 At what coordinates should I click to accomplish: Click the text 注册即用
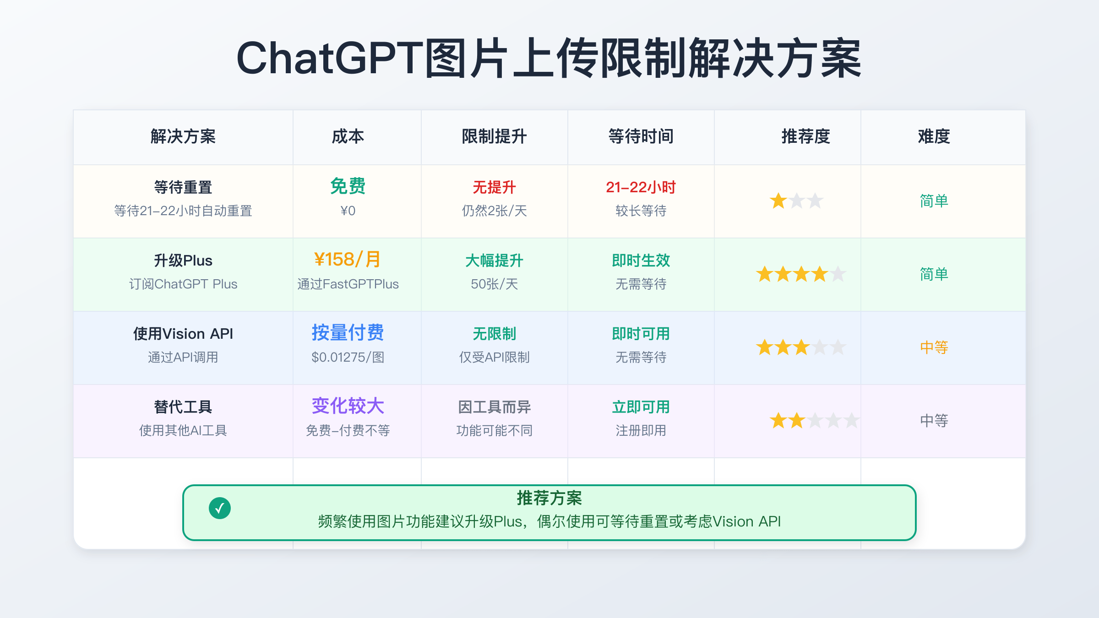641,430
